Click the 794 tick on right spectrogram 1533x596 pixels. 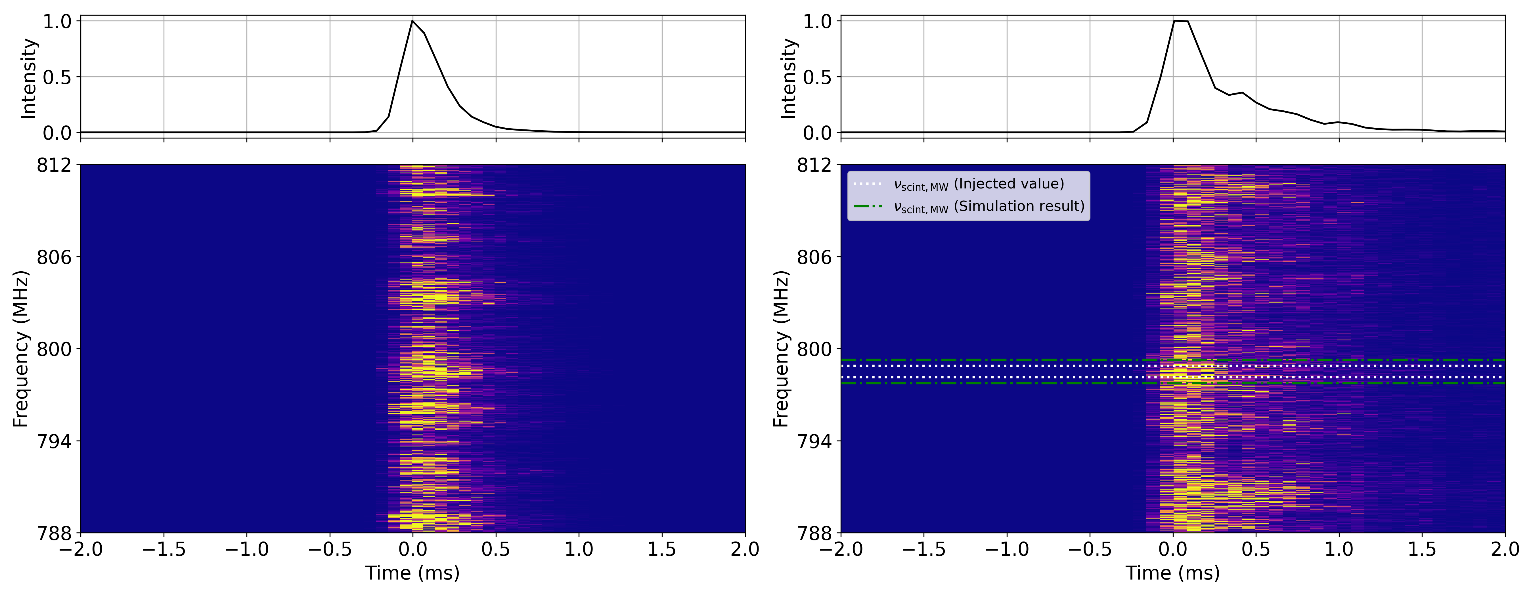[x=814, y=441]
